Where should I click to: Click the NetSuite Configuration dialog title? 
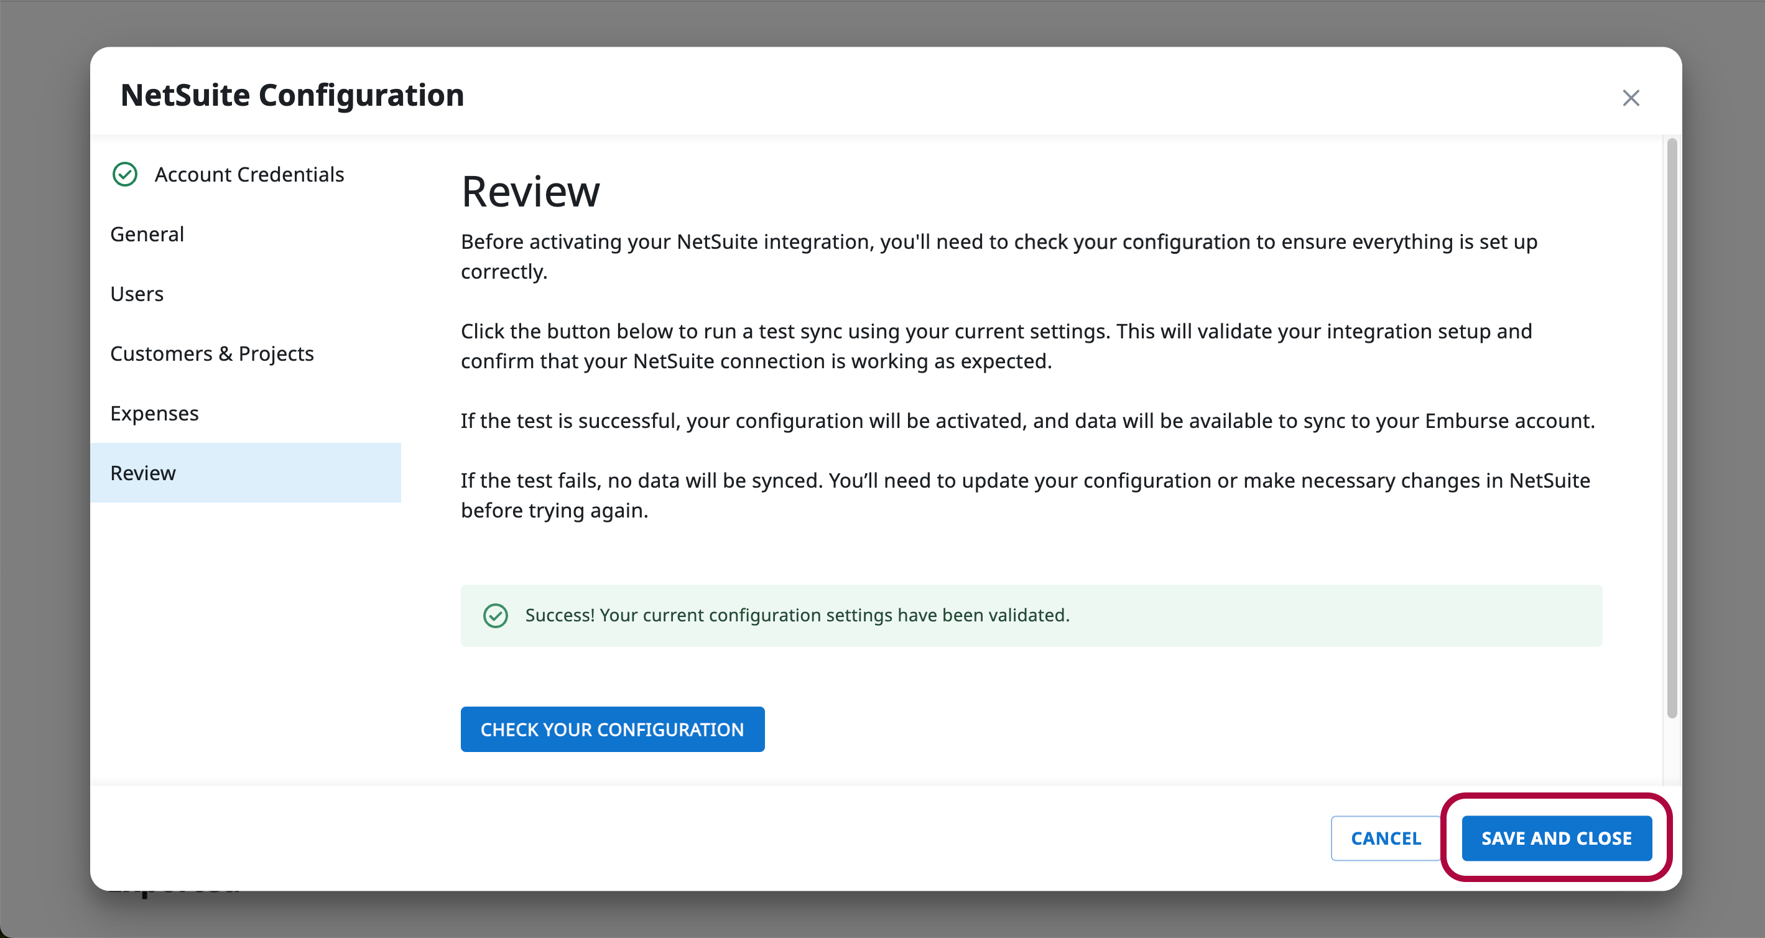tap(292, 95)
